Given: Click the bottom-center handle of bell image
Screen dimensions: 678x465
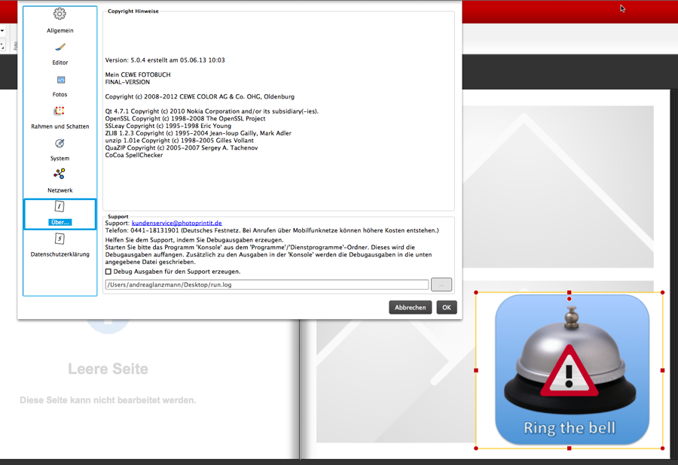Looking at the screenshot, I should (569, 448).
